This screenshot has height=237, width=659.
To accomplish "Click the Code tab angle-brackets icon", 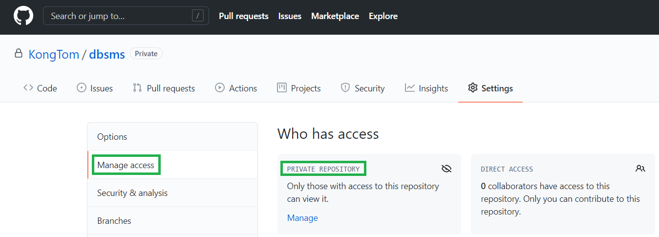I will click(28, 88).
